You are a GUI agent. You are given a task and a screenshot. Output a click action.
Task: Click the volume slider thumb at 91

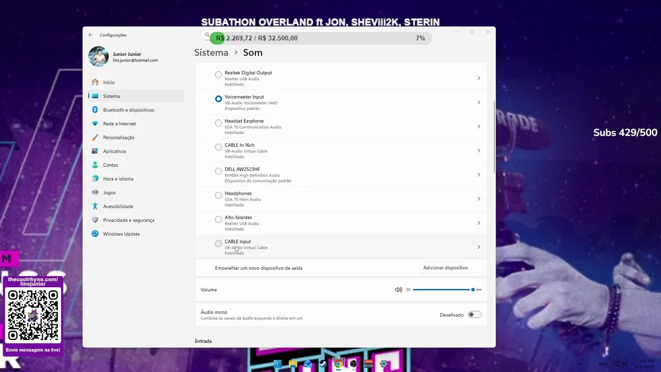coord(473,290)
